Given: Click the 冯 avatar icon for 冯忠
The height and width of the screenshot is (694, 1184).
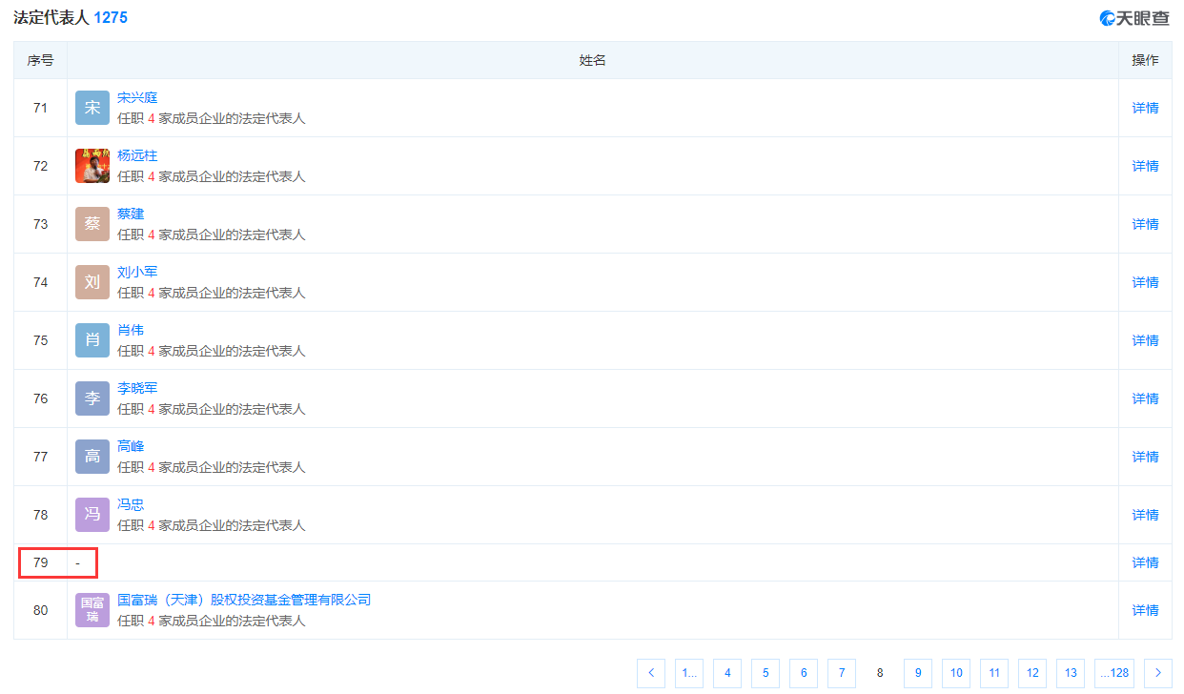Looking at the screenshot, I should point(92,515).
